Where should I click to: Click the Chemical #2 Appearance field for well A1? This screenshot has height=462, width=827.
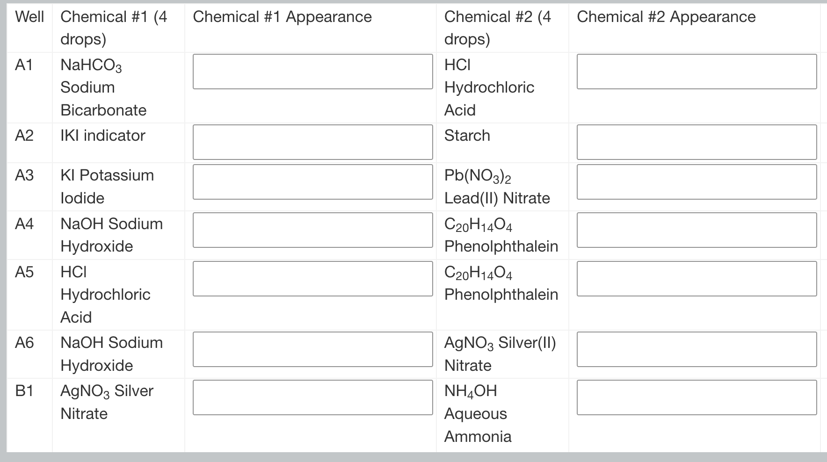[696, 72]
